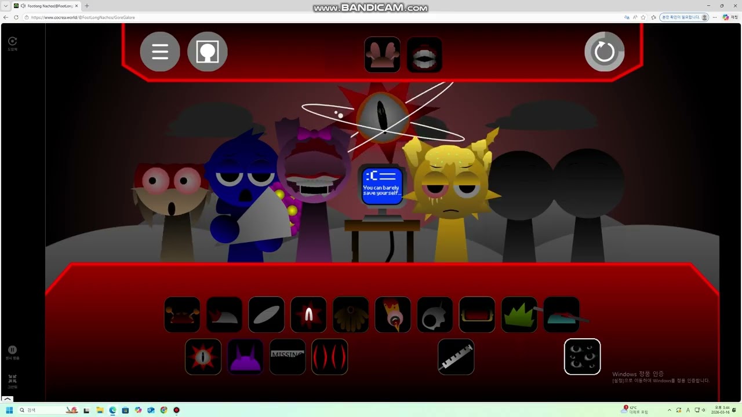The image size is (742, 417).
Task: Click the blue computer screen character
Action: click(382, 185)
